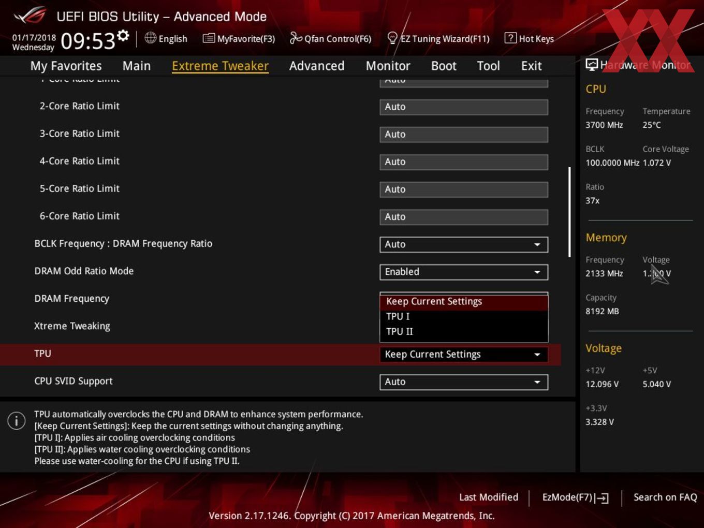The image size is (704, 528).
Task: Open the DRAM Odd Ratio Mode dropdown
Action: [464, 272]
